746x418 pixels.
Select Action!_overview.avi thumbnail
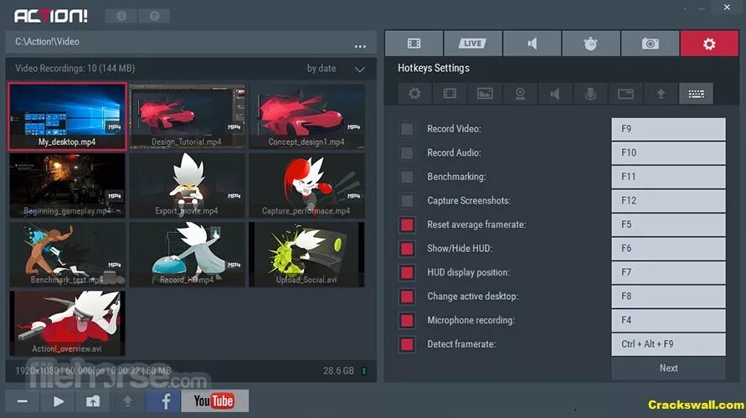[68, 323]
